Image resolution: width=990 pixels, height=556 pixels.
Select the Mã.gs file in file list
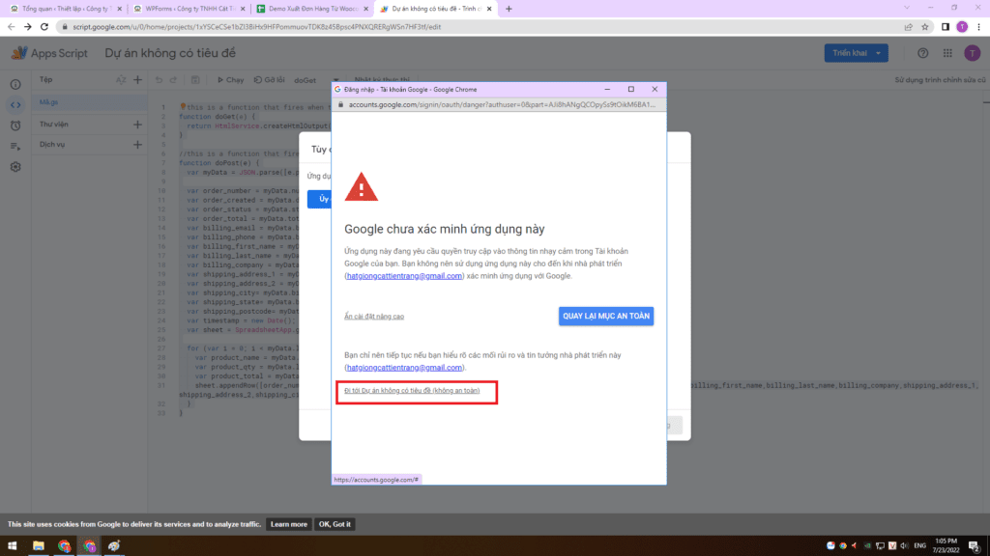point(90,102)
